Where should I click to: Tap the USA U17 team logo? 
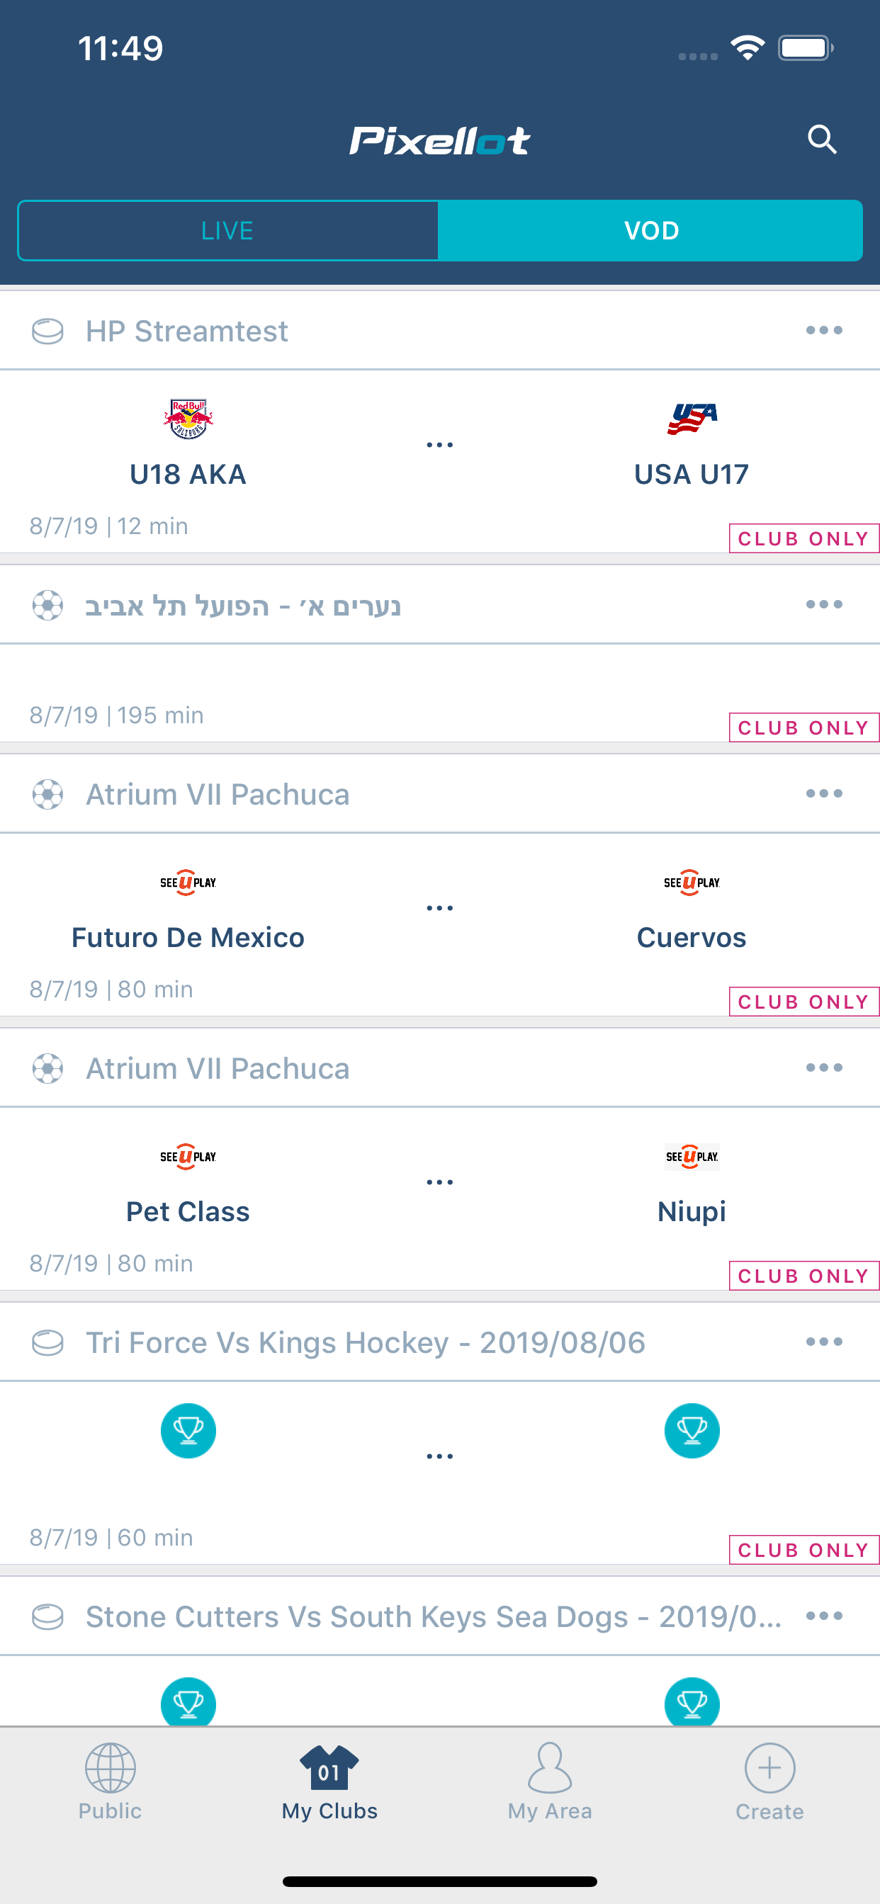(692, 419)
